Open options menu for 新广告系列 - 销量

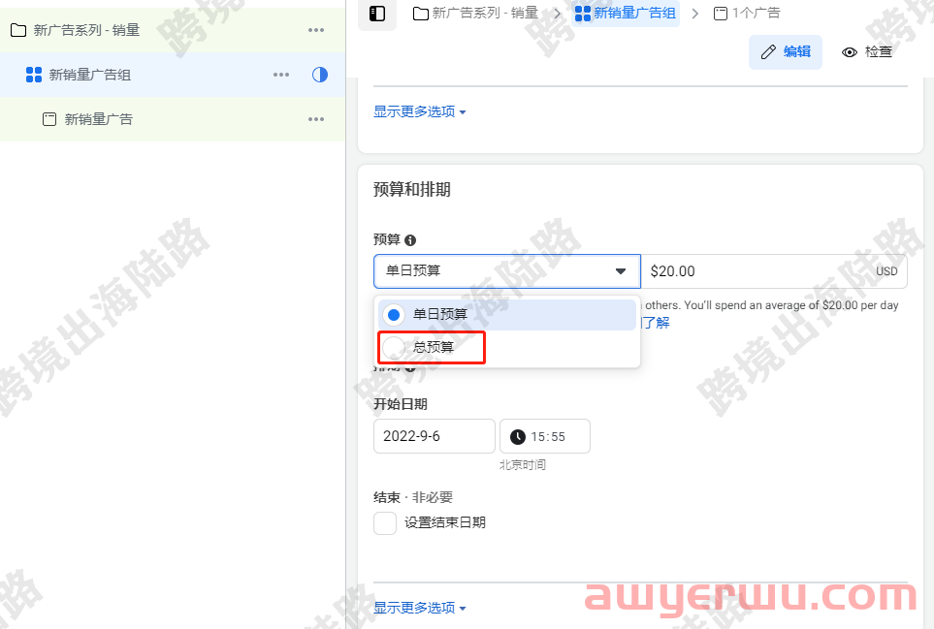[x=316, y=30]
